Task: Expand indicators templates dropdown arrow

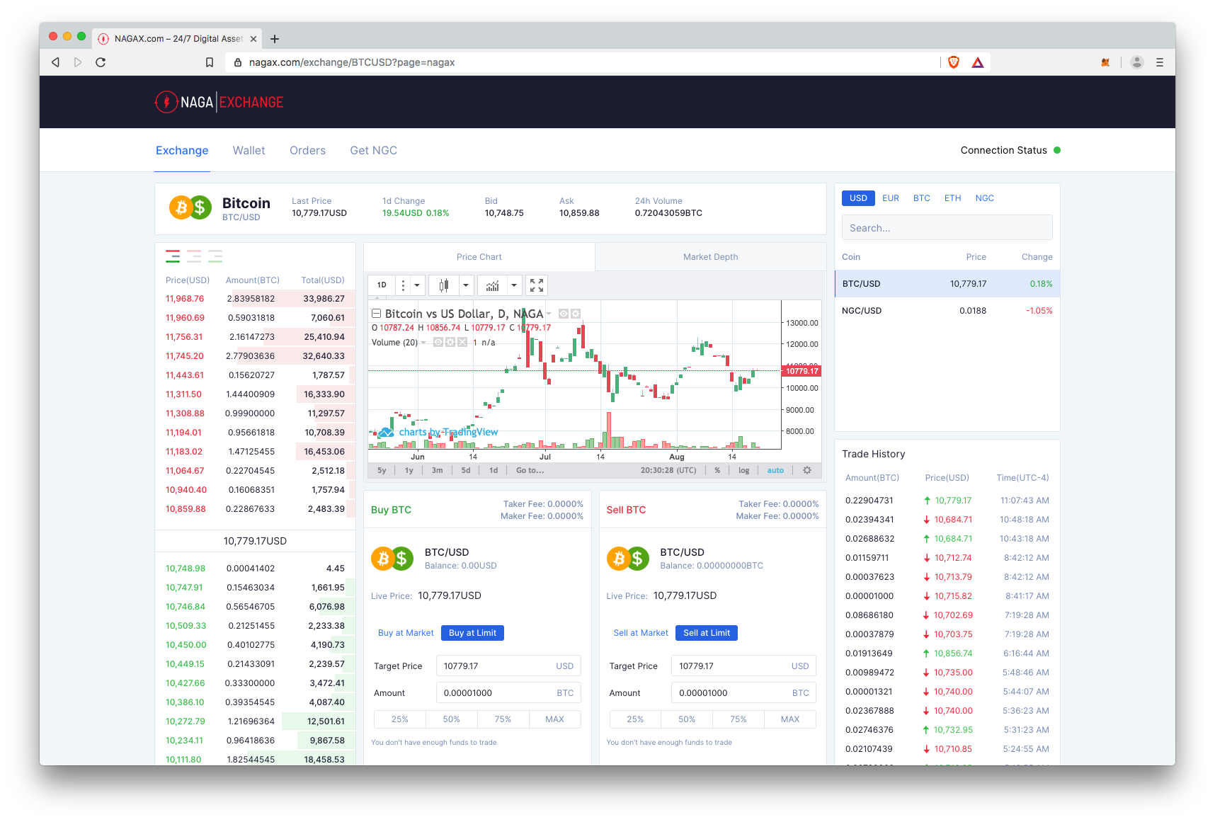Action: (514, 285)
